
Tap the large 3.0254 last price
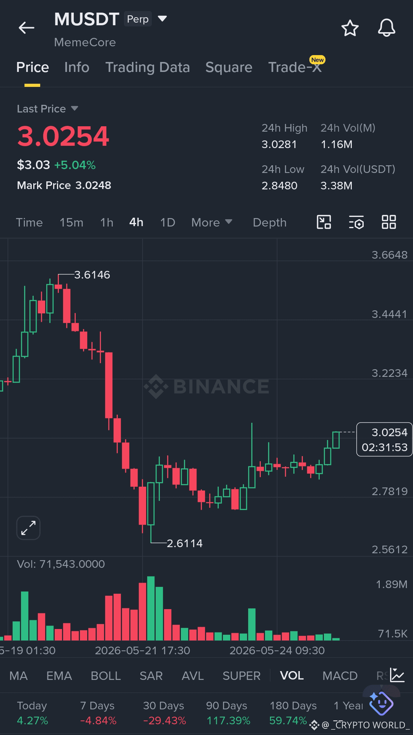[x=63, y=136]
